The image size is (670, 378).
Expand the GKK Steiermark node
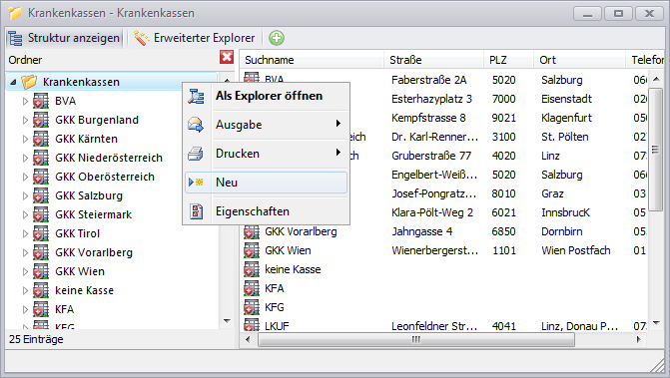(25, 215)
